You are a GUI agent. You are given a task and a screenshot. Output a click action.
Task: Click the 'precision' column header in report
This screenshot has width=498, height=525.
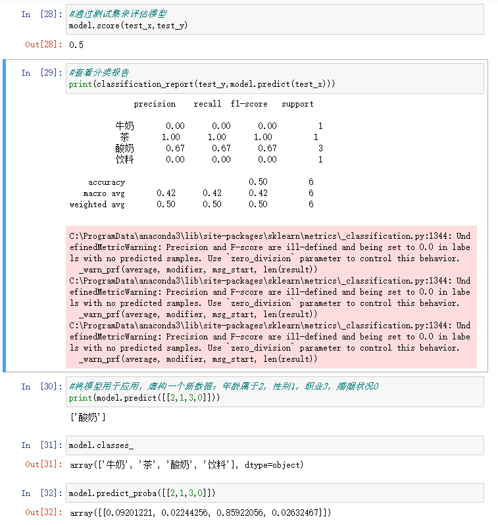(x=155, y=104)
